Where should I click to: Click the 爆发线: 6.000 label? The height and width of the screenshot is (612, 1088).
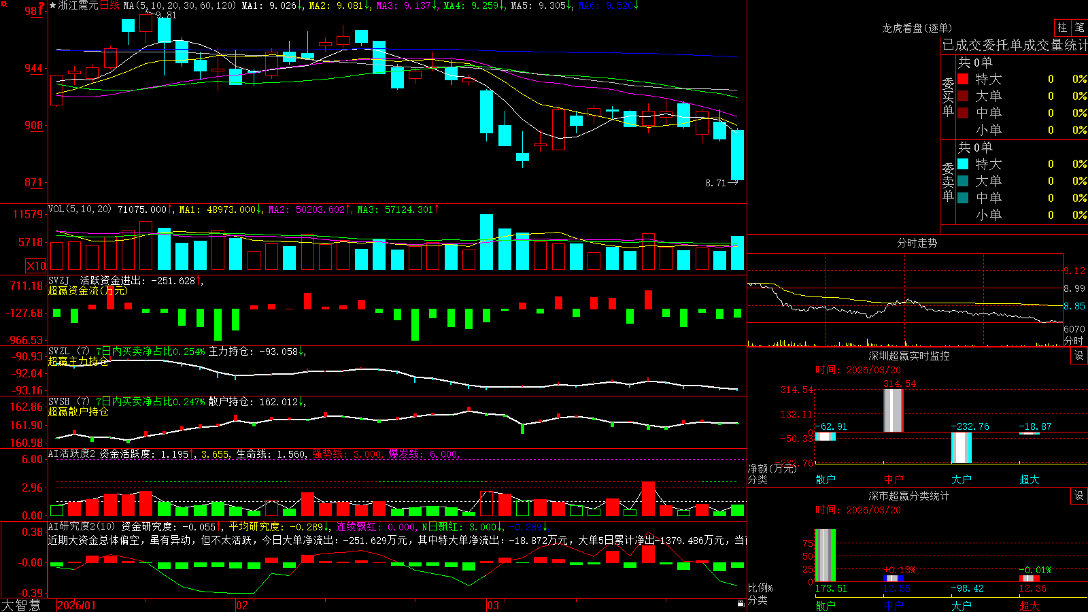pos(424,454)
